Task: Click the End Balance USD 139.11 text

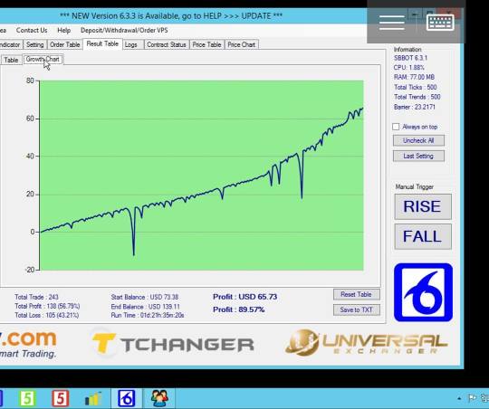Action: (145, 307)
